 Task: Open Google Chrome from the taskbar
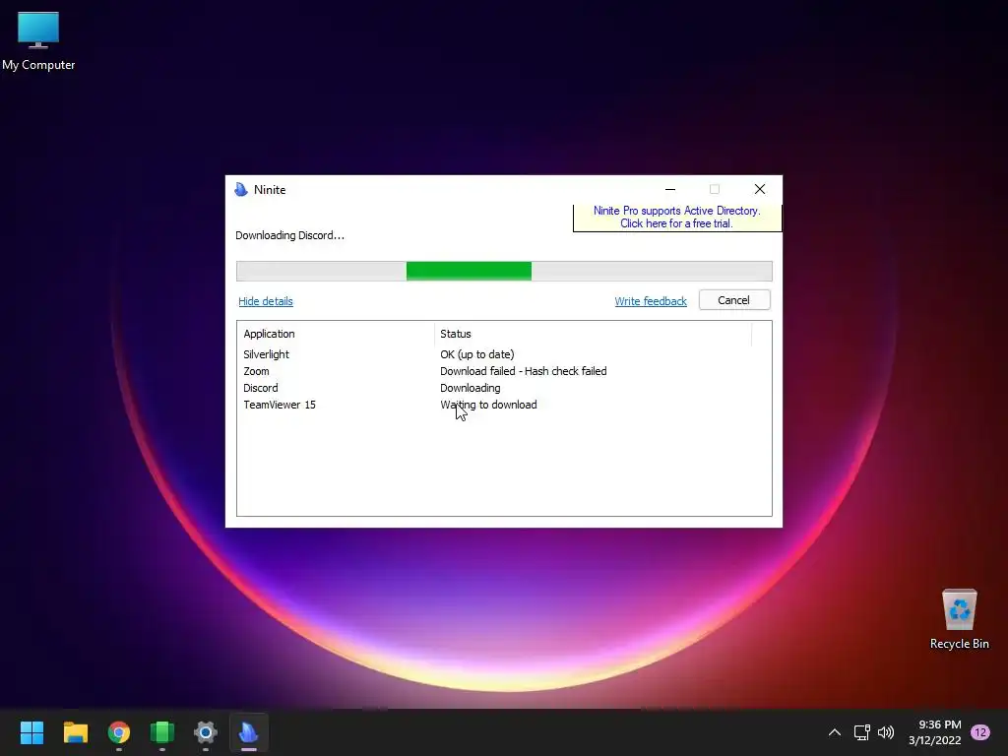pos(119,732)
